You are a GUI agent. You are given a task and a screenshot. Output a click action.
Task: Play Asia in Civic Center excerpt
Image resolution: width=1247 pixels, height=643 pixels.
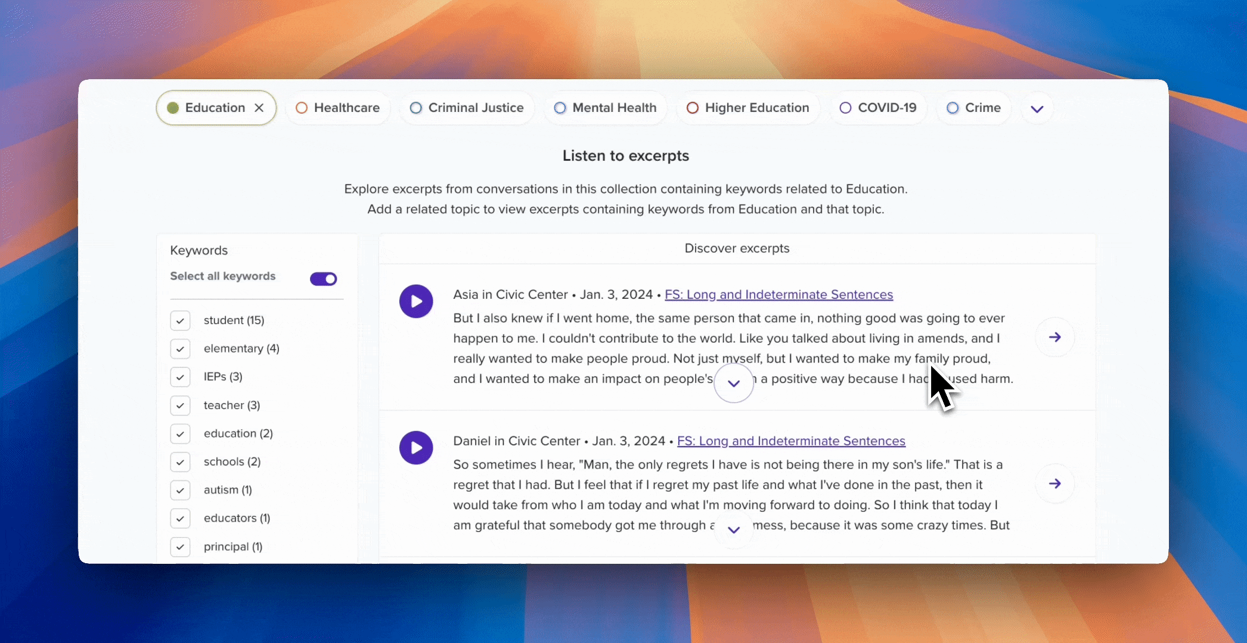416,301
